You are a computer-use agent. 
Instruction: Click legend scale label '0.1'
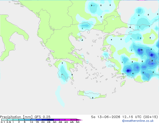click(x=3, y=122)
